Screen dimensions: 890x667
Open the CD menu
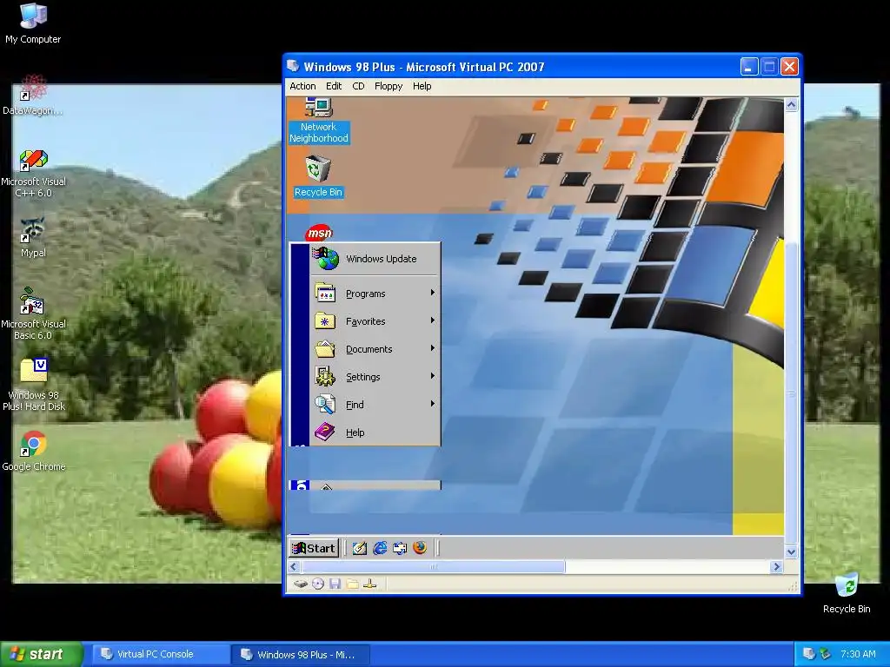pyautogui.click(x=358, y=86)
